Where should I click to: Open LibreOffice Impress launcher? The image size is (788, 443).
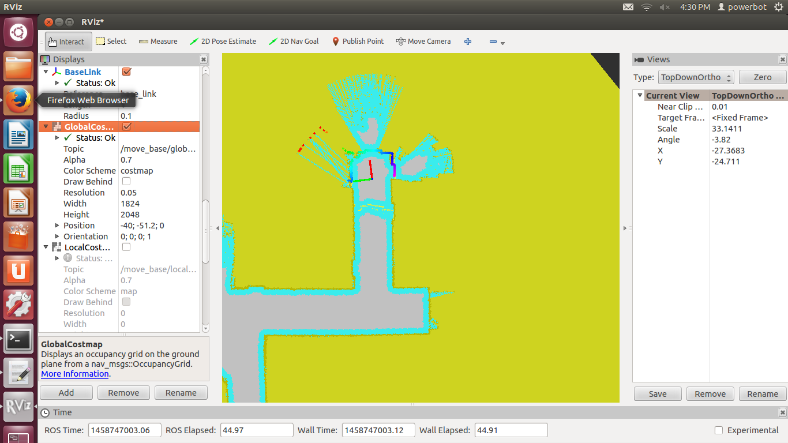(x=18, y=202)
